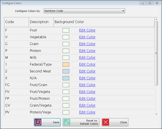Click the scrollbar down arrow
The image size is (162, 129).
(x=156, y=114)
